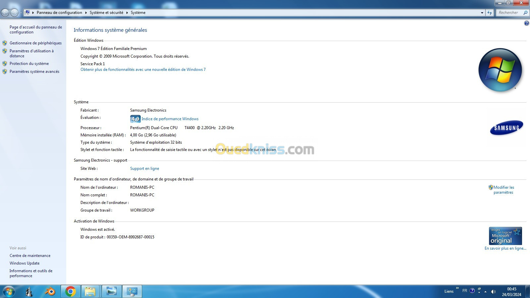This screenshot has height=298, width=530.
Task: Open Indice de performance Windows
Action: 170,119
